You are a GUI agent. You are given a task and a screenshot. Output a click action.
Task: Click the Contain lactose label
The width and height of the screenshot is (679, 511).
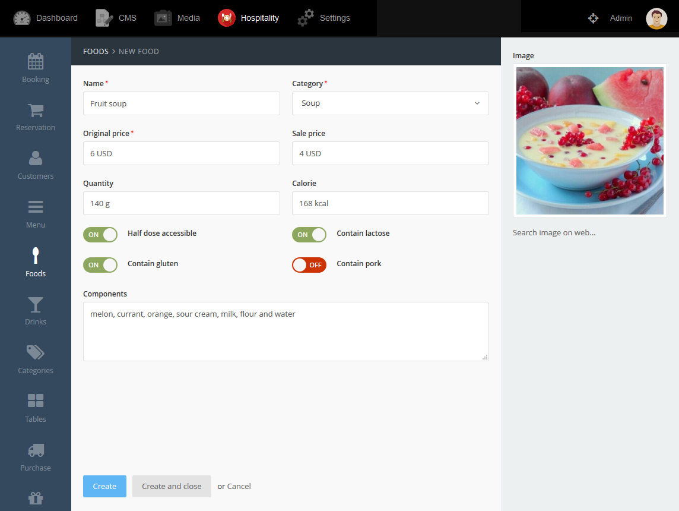[363, 233]
